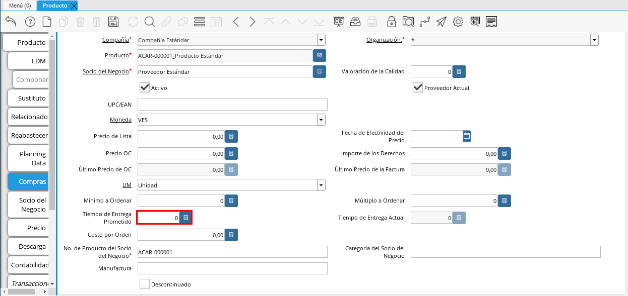Save the record using the floppy disk icon
The width and height of the screenshot is (628, 296).
click(x=113, y=22)
